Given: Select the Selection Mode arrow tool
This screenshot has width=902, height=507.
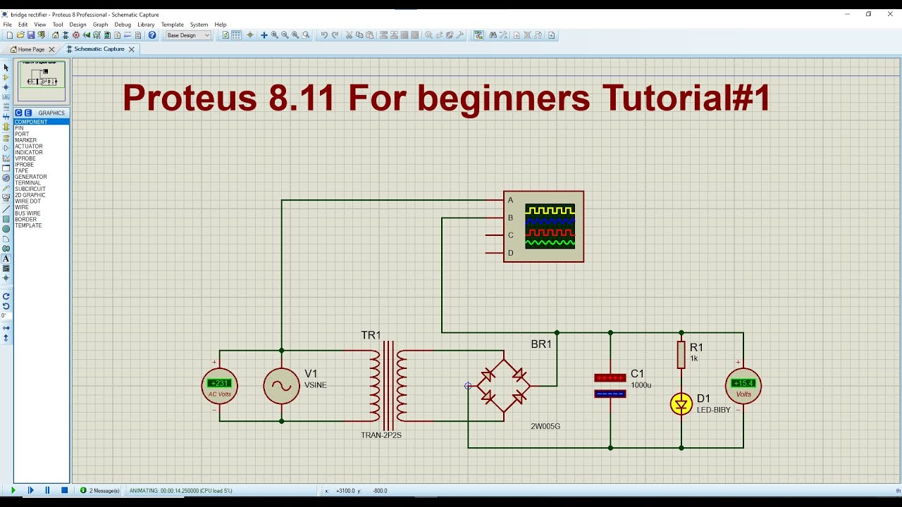Looking at the screenshot, I should [x=6, y=68].
